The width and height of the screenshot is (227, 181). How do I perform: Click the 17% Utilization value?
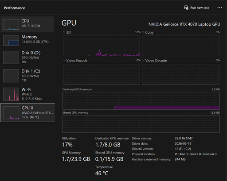pos(67,145)
